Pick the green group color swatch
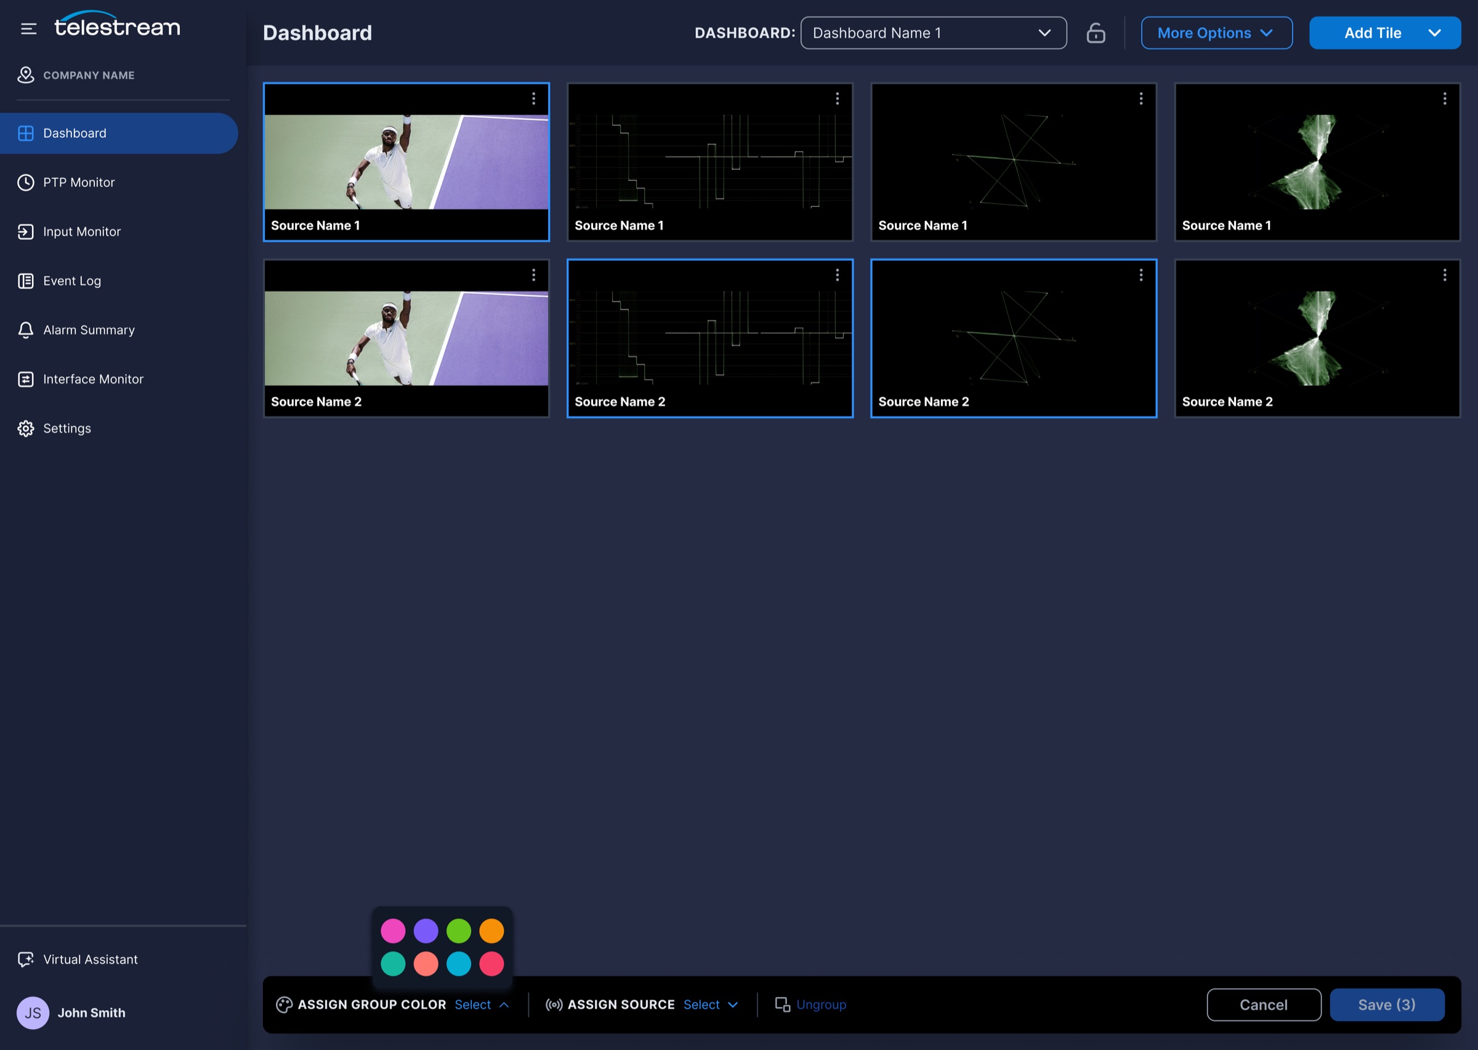This screenshot has width=1478, height=1050. point(459,931)
